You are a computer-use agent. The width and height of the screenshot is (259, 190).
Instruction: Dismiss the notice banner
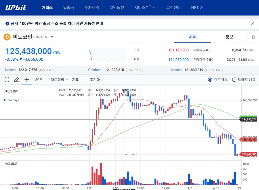click(x=252, y=23)
